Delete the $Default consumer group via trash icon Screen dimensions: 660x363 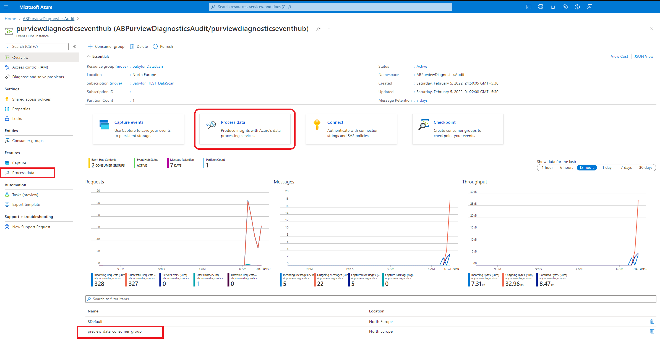[652, 321]
